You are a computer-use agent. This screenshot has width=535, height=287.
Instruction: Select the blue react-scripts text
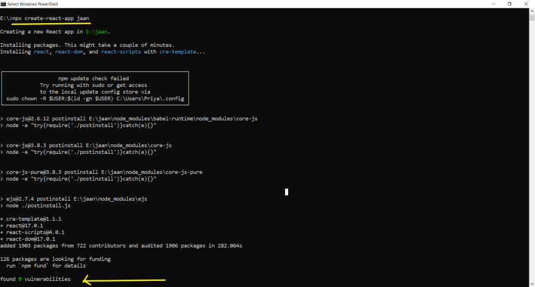tap(121, 52)
